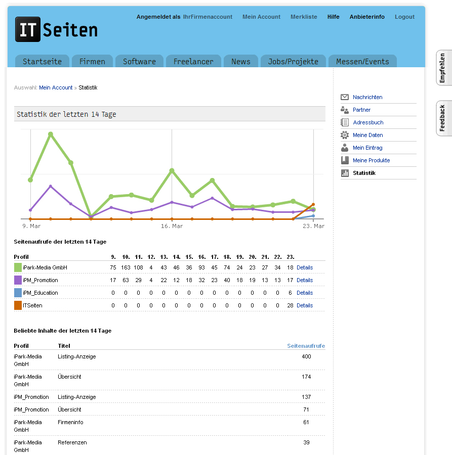Click the Mein Account breadcrumb link
Image resolution: width=452 pixels, height=455 pixels.
pyautogui.click(x=56, y=87)
